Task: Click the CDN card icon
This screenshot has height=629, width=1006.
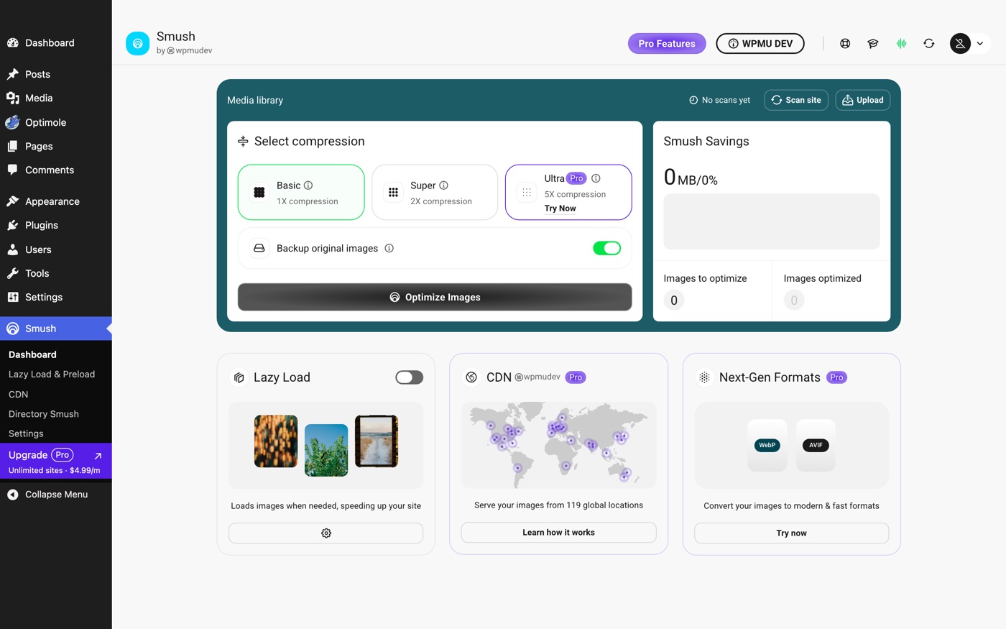Action: tap(471, 377)
